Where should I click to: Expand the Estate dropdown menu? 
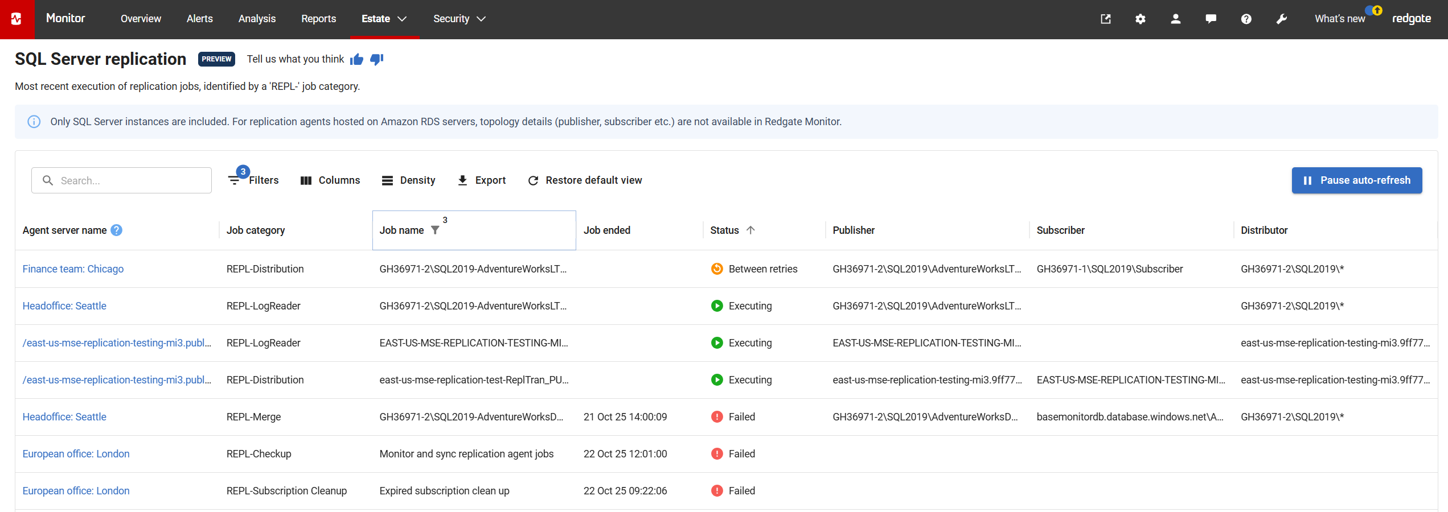(384, 19)
